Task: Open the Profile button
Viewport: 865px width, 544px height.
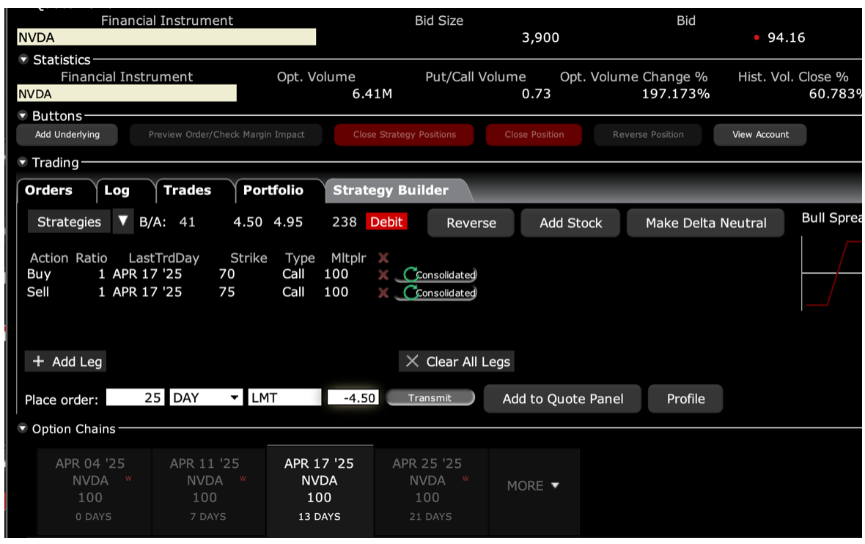Action: 685,399
